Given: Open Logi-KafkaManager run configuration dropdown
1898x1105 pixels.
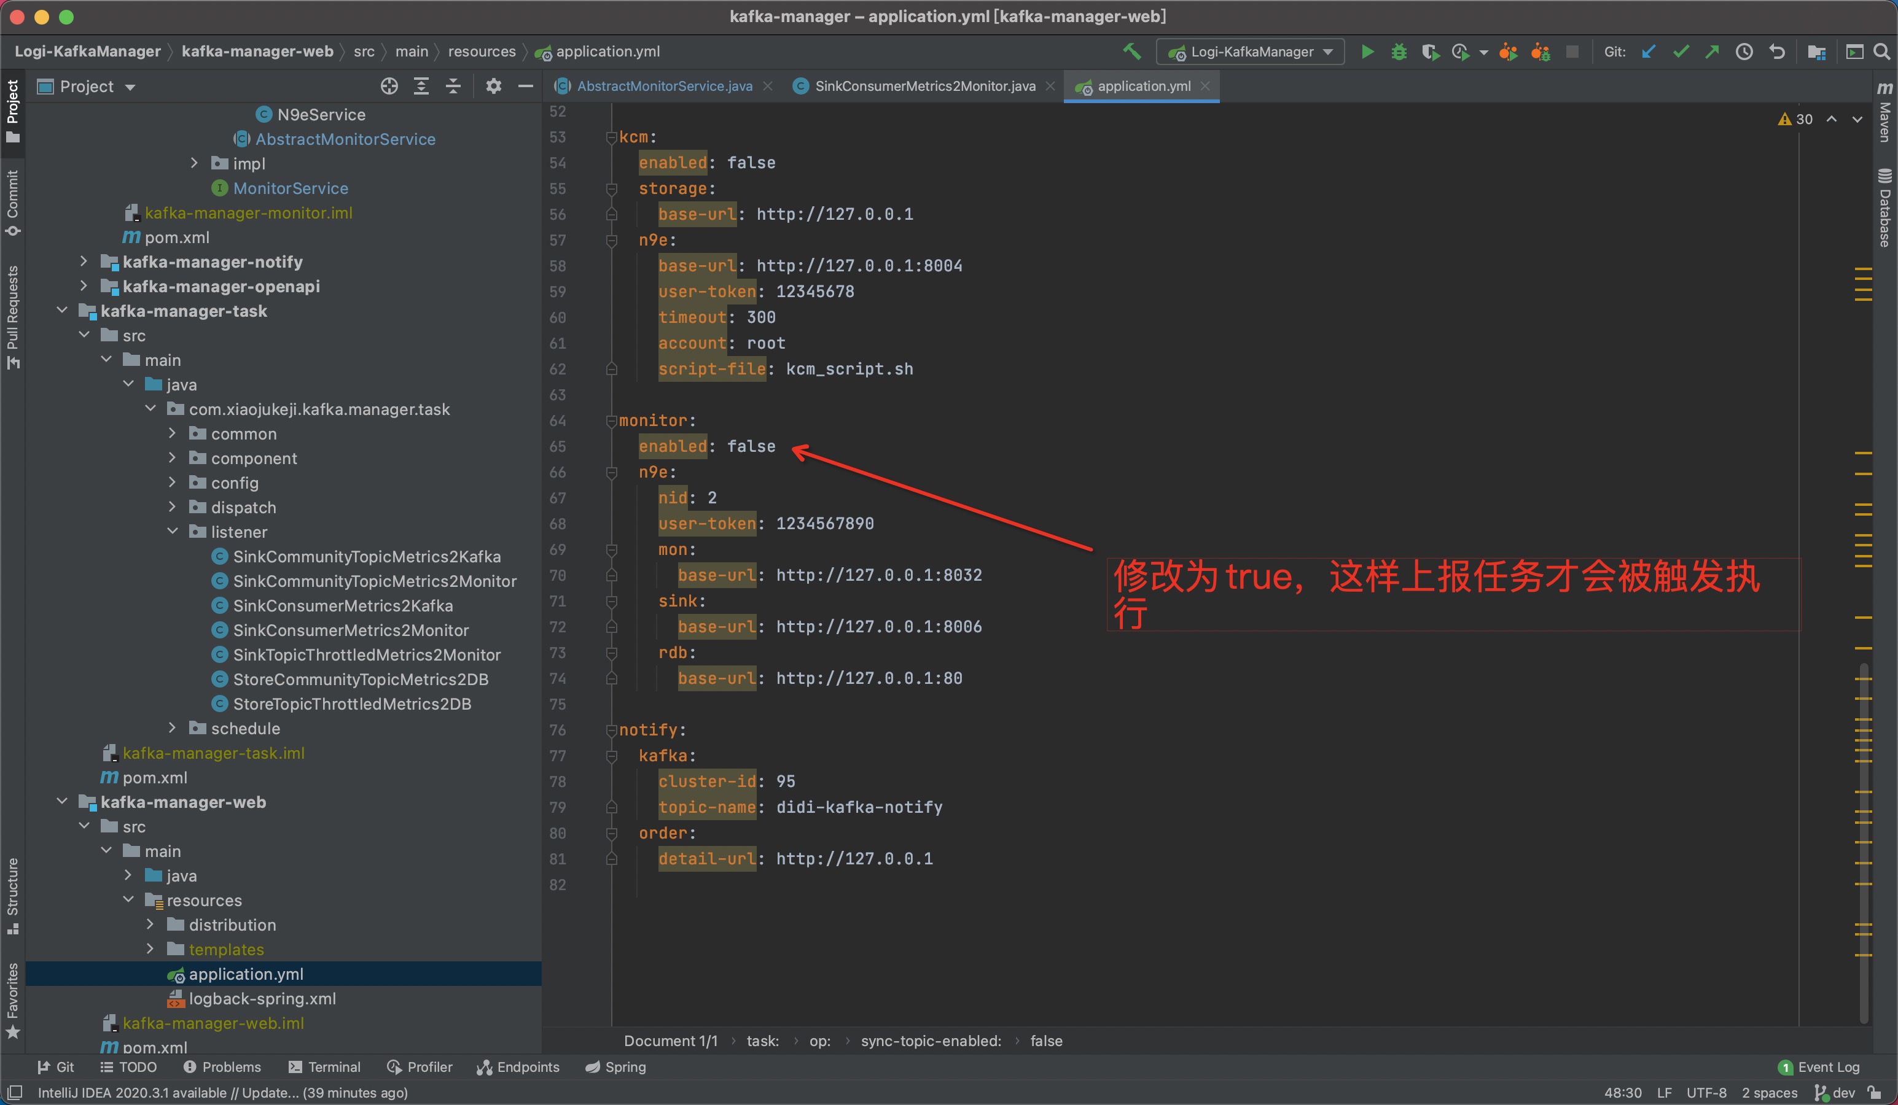Looking at the screenshot, I should [x=1251, y=52].
